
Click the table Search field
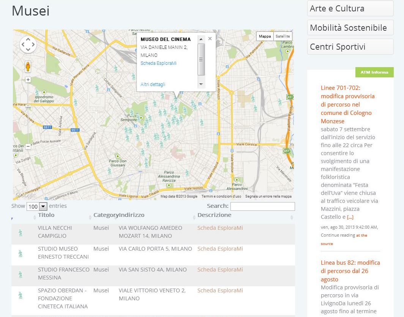(262, 206)
